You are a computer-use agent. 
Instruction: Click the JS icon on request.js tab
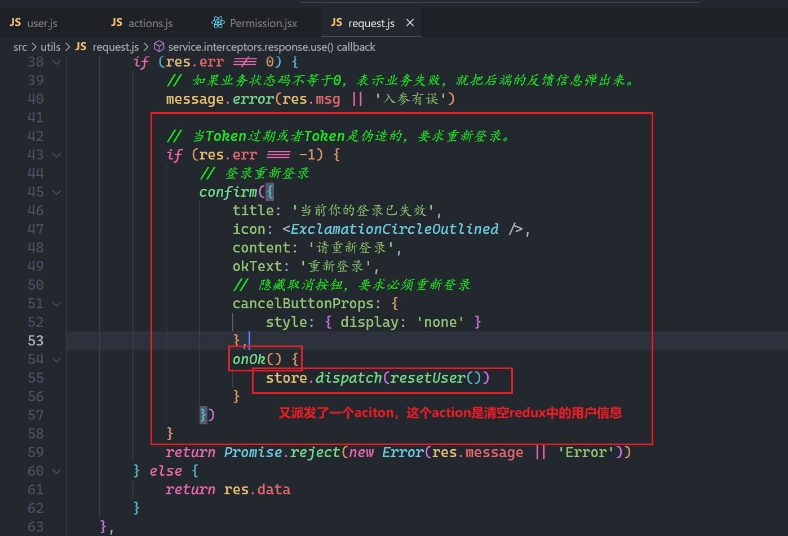click(337, 23)
